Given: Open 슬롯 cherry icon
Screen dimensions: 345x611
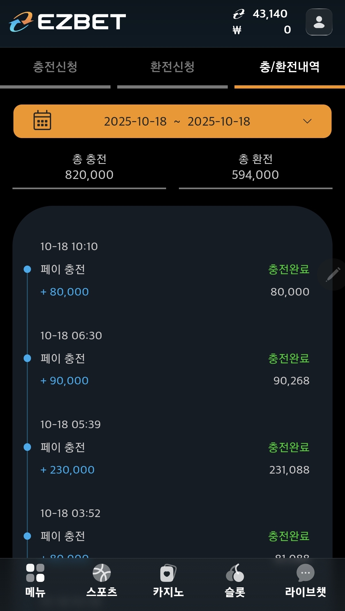Looking at the screenshot, I should coord(235,573).
